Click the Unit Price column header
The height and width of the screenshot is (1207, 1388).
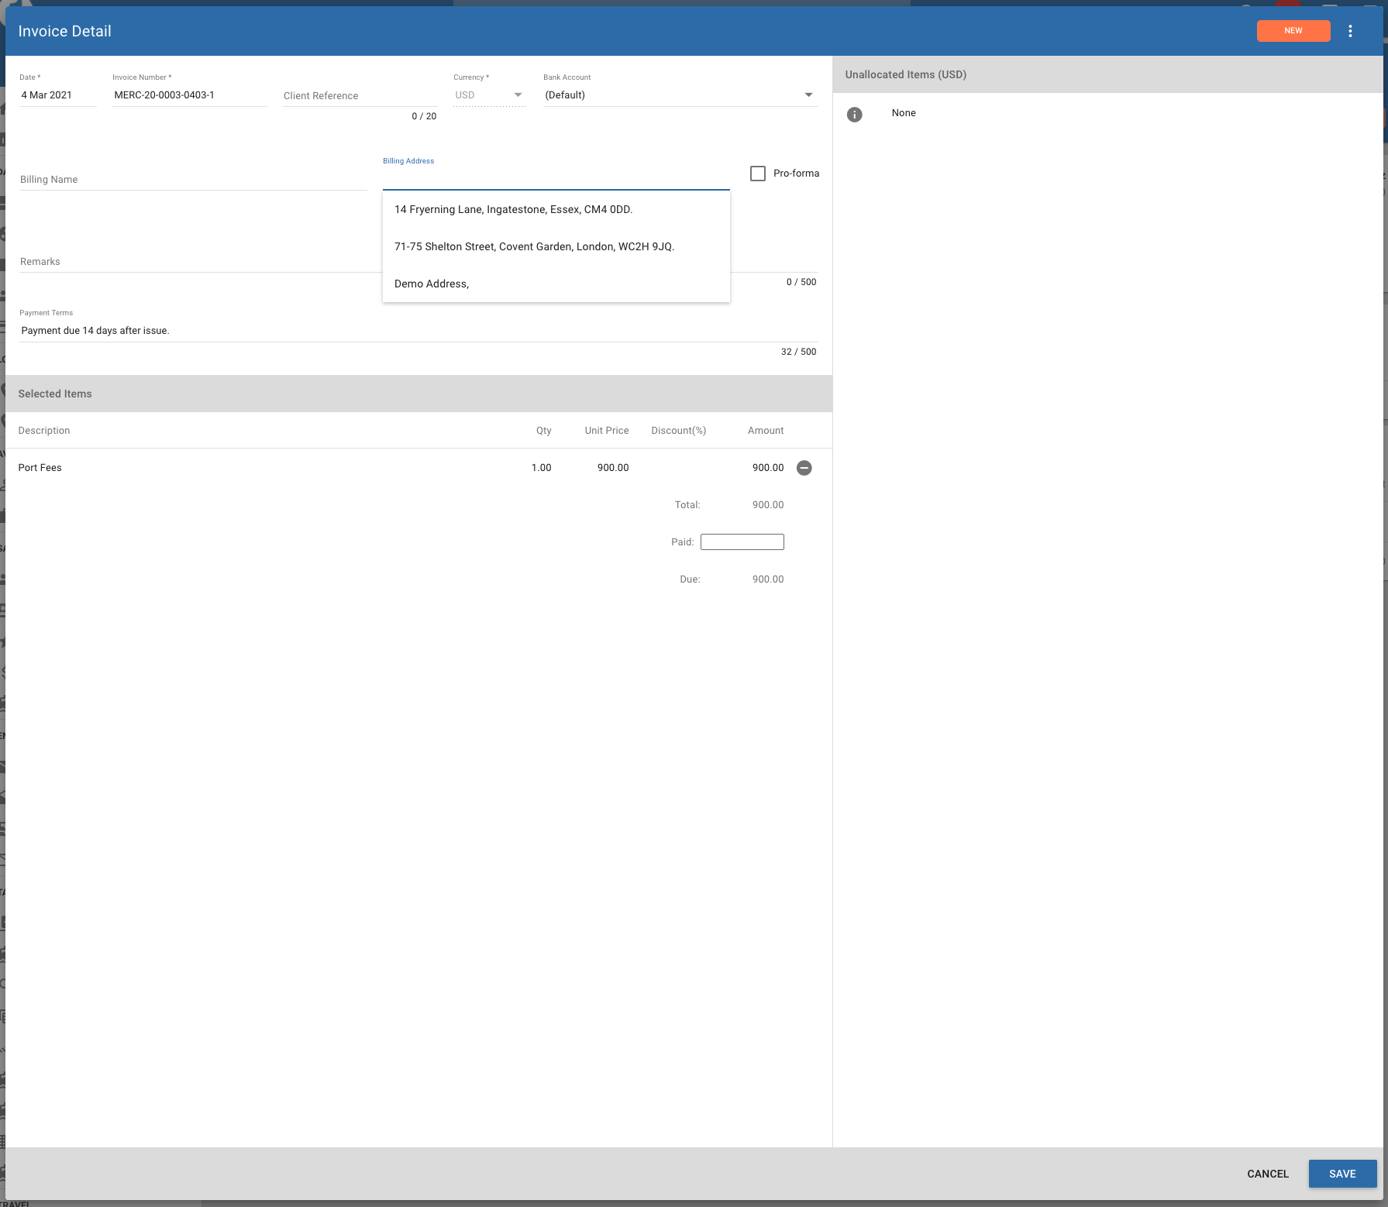607,431
